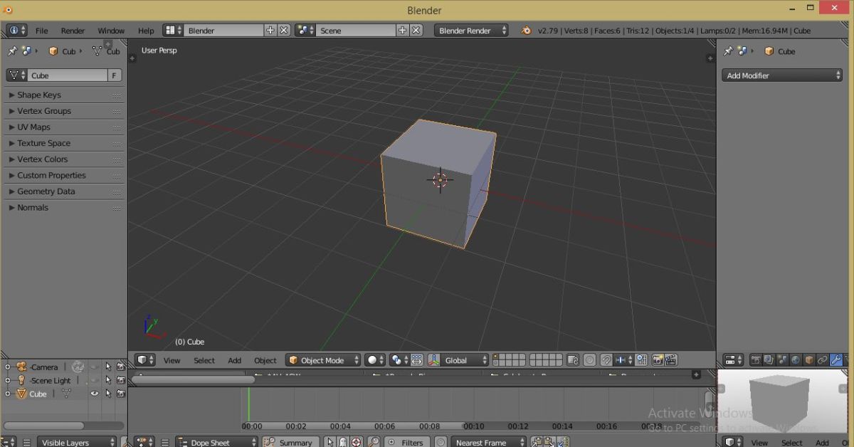Image resolution: width=854 pixels, height=447 pixels.
Task: Expand the Shape Keys panel
Action: click(x=63, y=95)
